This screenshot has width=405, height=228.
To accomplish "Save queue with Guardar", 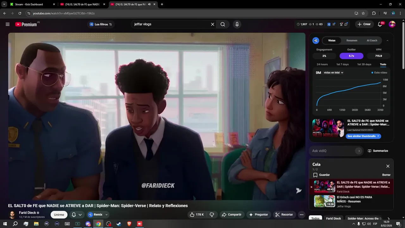I will (x=321, y=175).
